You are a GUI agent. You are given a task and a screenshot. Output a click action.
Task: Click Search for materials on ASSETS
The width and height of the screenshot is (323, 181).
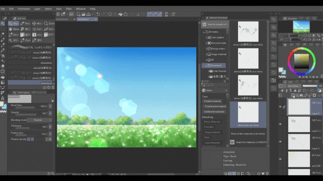click(x=249, y=142)
